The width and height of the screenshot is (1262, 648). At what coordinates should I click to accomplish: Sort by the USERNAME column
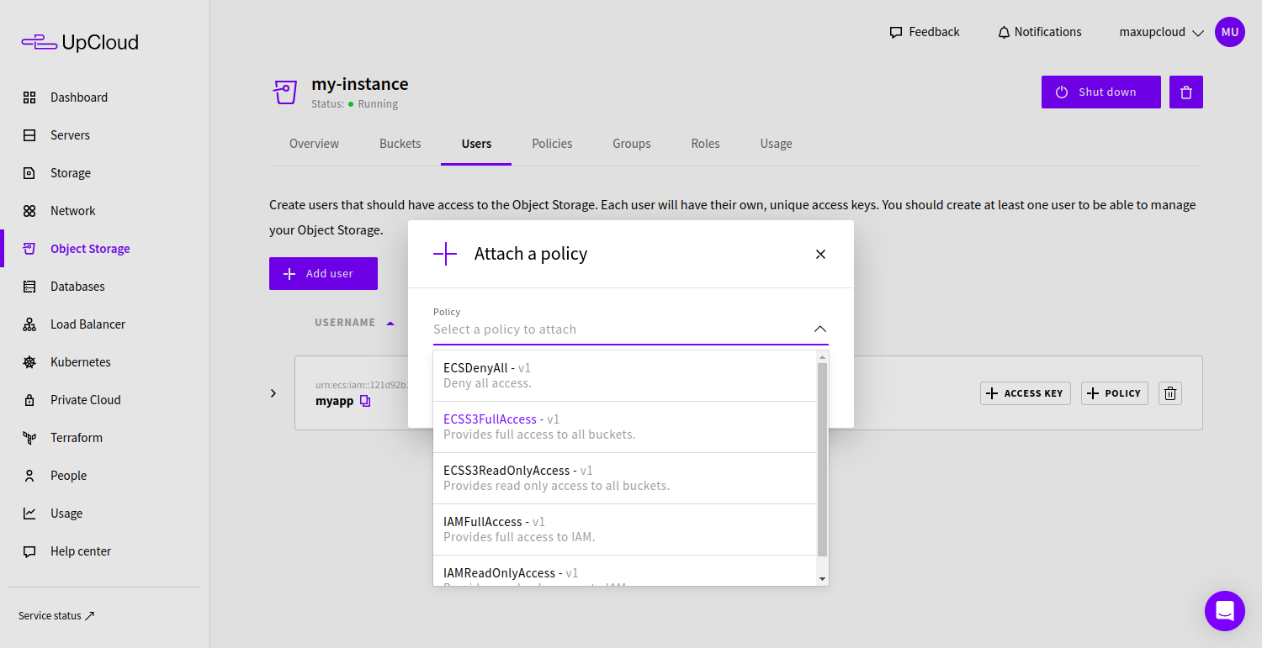click(x=354, y=323)
